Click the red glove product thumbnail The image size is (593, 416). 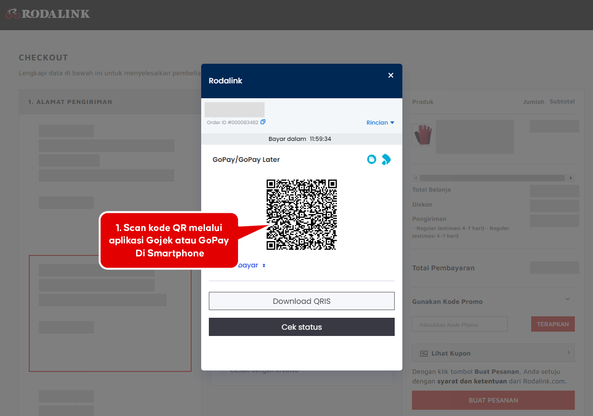click(x=423, y=135)
